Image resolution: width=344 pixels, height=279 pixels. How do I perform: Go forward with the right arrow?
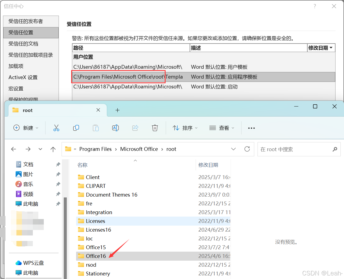pos(28,149)
